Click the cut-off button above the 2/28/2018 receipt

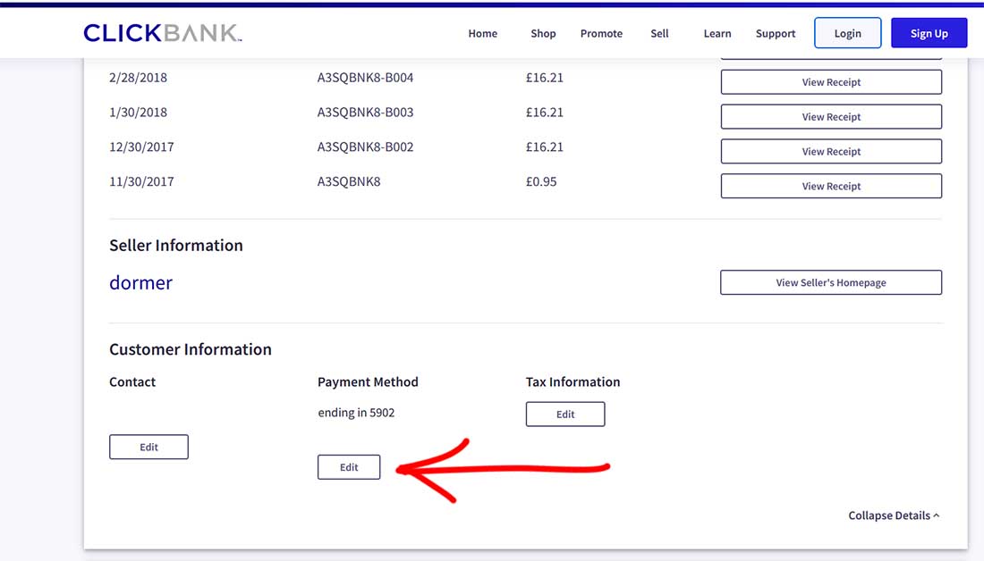click(x=831, y=59)
